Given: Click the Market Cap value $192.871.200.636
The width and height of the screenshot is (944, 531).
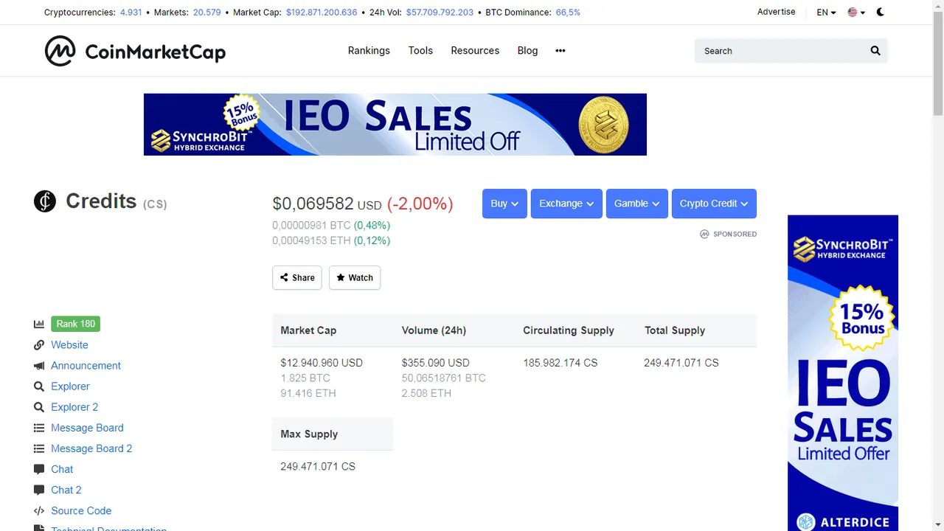Looking at the screenshot, I should [322, 13].
